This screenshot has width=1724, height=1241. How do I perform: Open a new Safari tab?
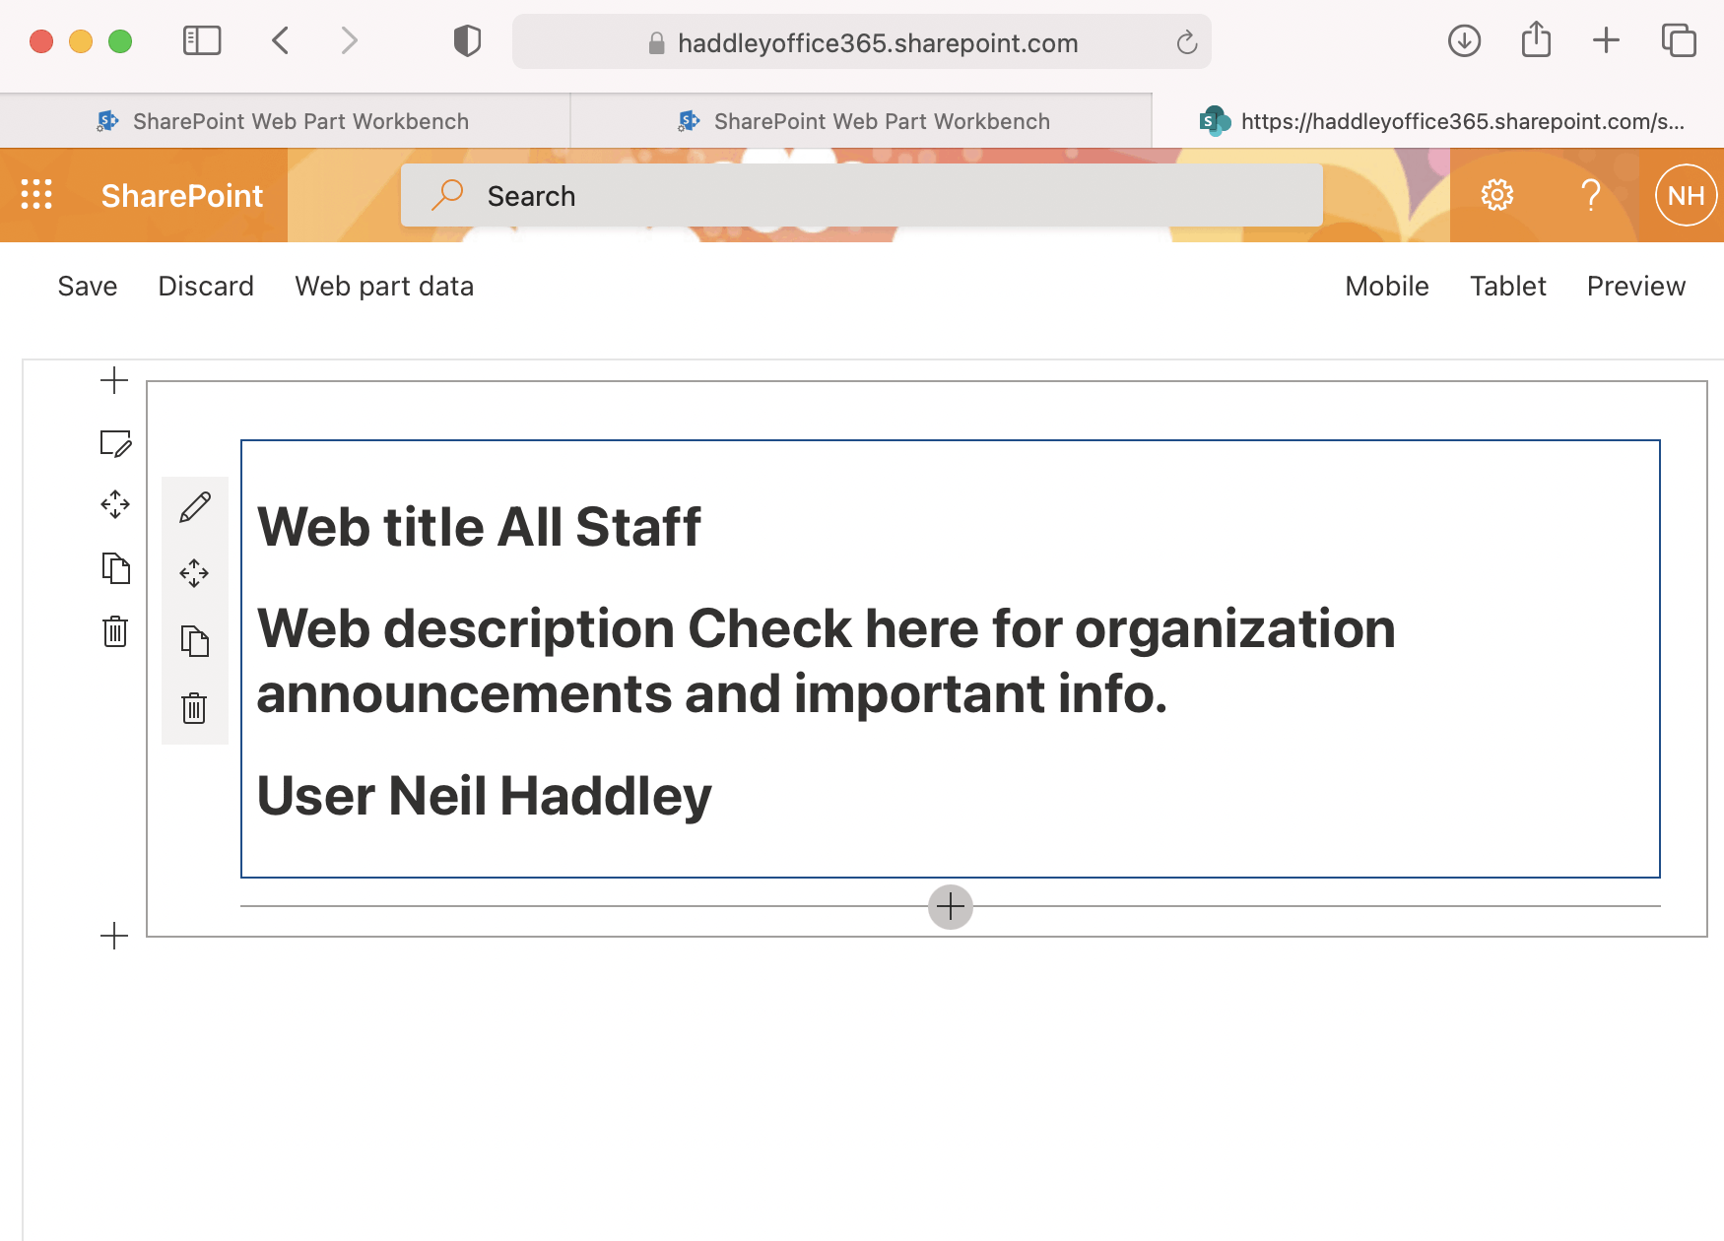pos(1606,40)
